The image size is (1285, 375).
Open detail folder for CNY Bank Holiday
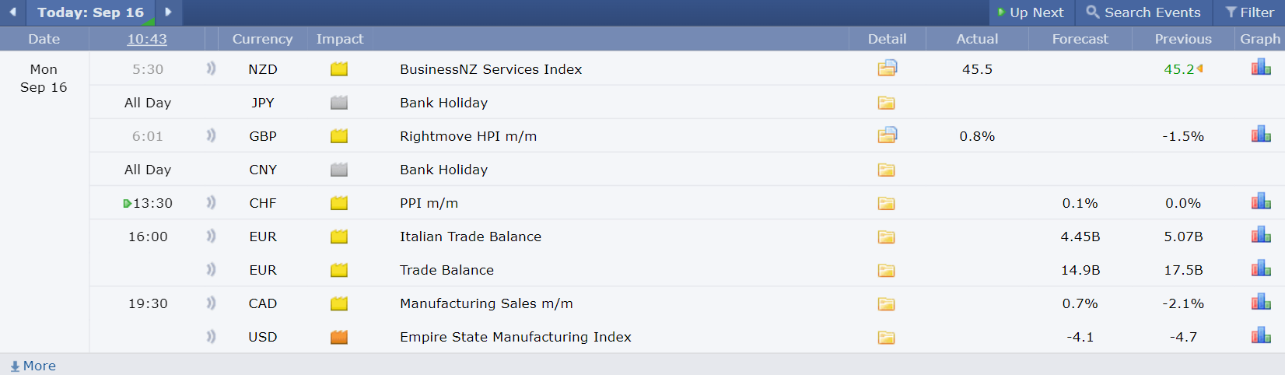point(887,170)
